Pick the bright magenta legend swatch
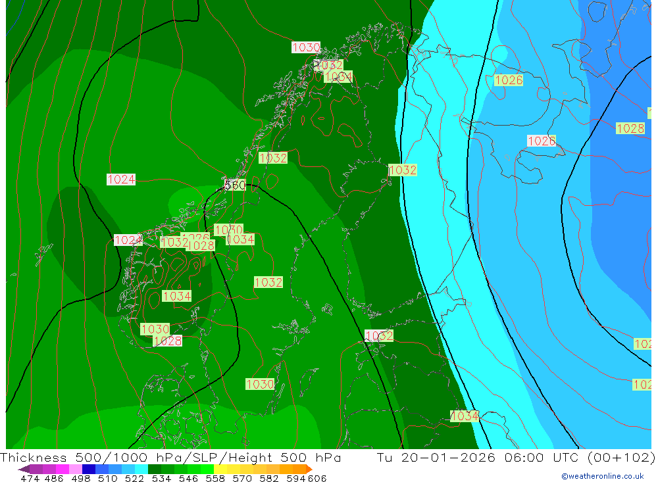 [x=63, y=469]
